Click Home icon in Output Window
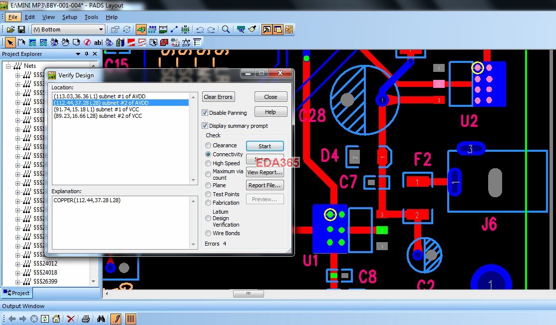The image size is (556, 325). click(x=56, y=319)
